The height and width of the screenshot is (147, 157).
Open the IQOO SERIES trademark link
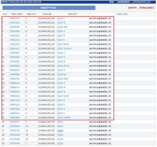pos(64,118)
